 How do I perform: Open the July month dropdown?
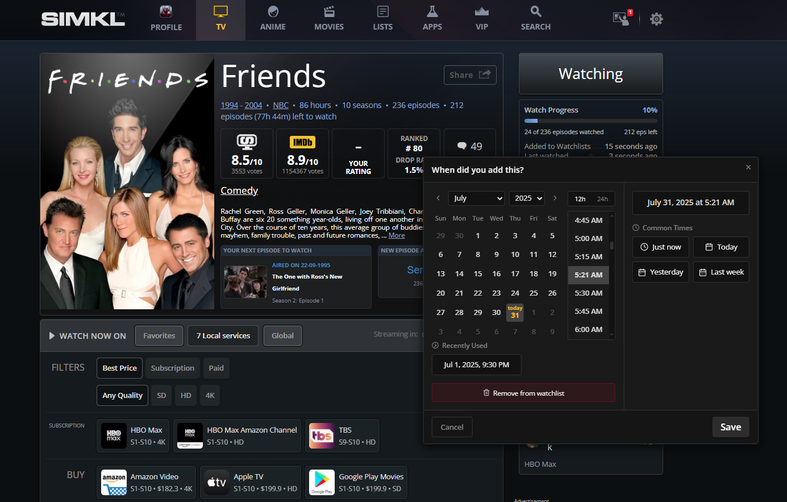point(476,198)
